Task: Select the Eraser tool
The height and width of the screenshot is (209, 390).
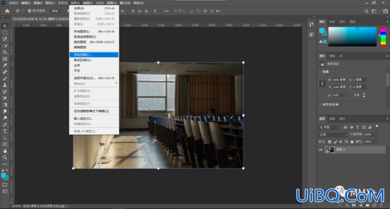Action: click(5, 98)
